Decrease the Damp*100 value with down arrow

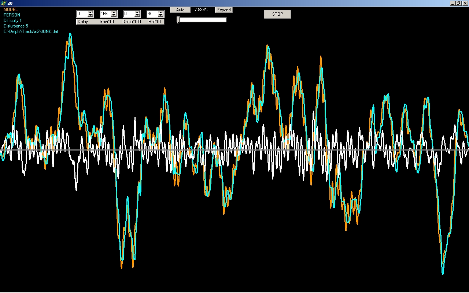click(x=137, y=15)
